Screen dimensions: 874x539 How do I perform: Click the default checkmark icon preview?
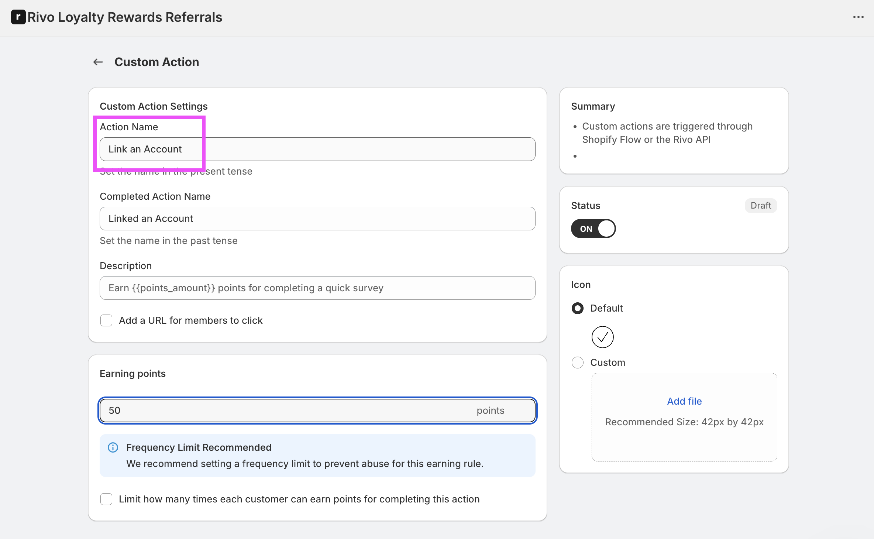(602, 337)
